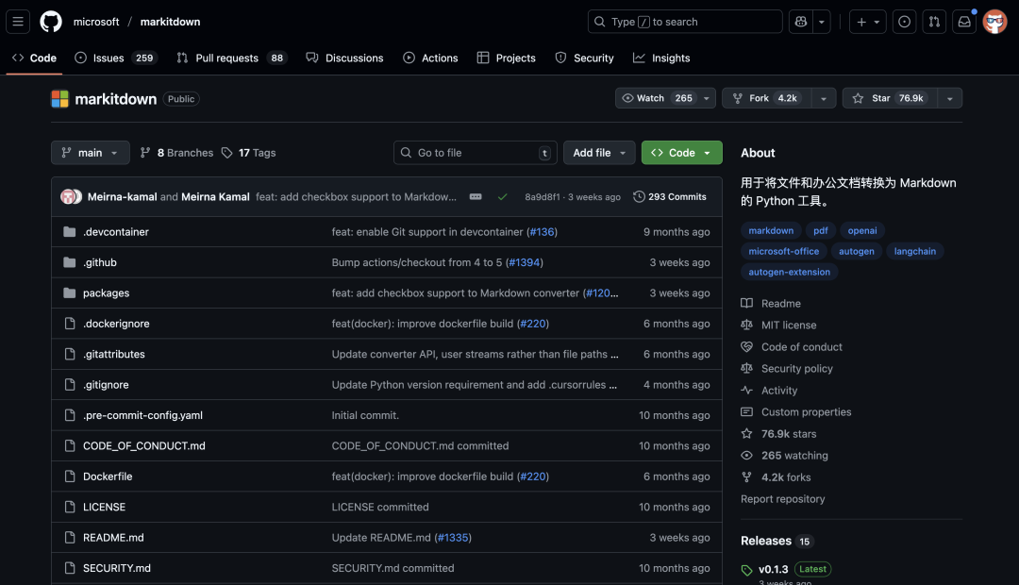Open the Discussions tab

click(x=345, y=58)
